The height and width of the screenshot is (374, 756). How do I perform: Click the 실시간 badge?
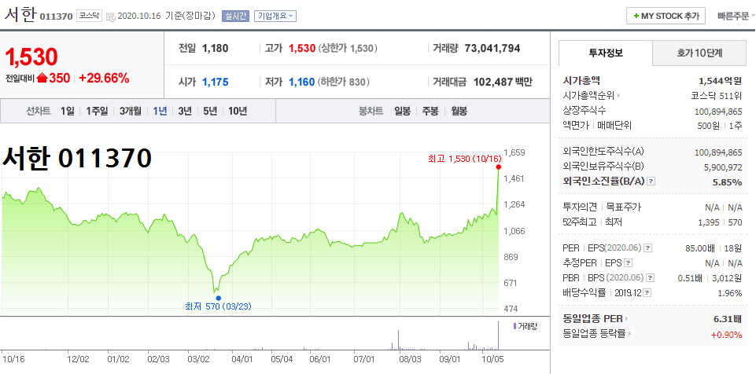tap(235, 16)
